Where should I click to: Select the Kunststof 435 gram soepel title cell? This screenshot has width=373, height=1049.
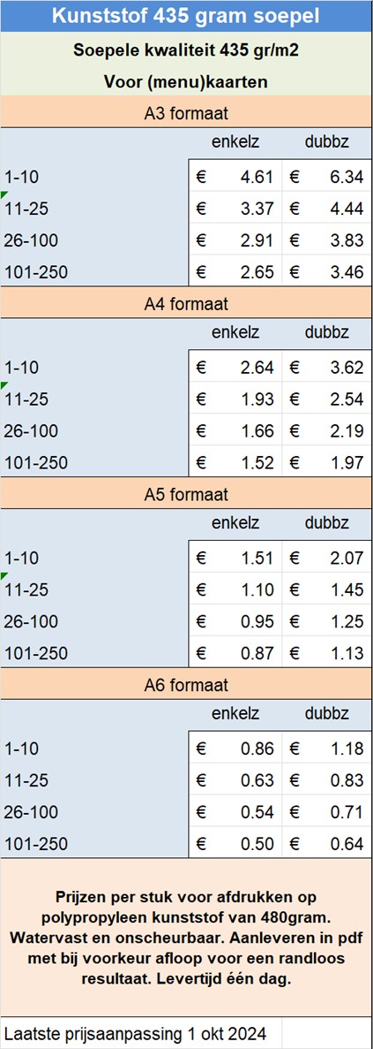(x=186, y=16)
